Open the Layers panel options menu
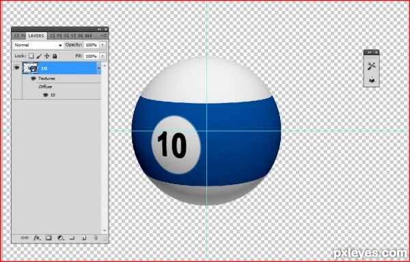This screenshot has width=410, height=262. (x=104, y=35)
